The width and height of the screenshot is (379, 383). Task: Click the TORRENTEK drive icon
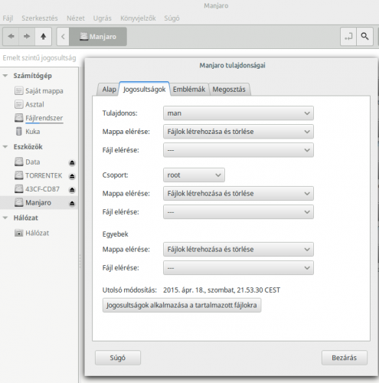19,175
